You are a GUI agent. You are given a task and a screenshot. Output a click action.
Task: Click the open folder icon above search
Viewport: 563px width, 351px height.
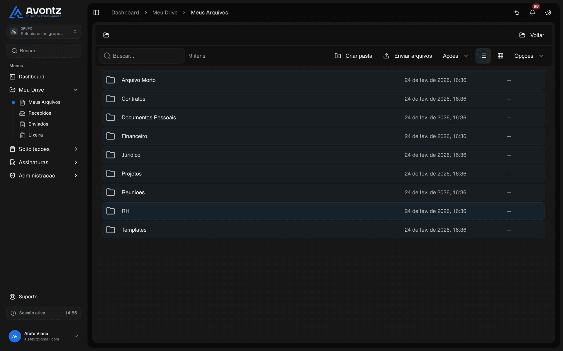106,35
